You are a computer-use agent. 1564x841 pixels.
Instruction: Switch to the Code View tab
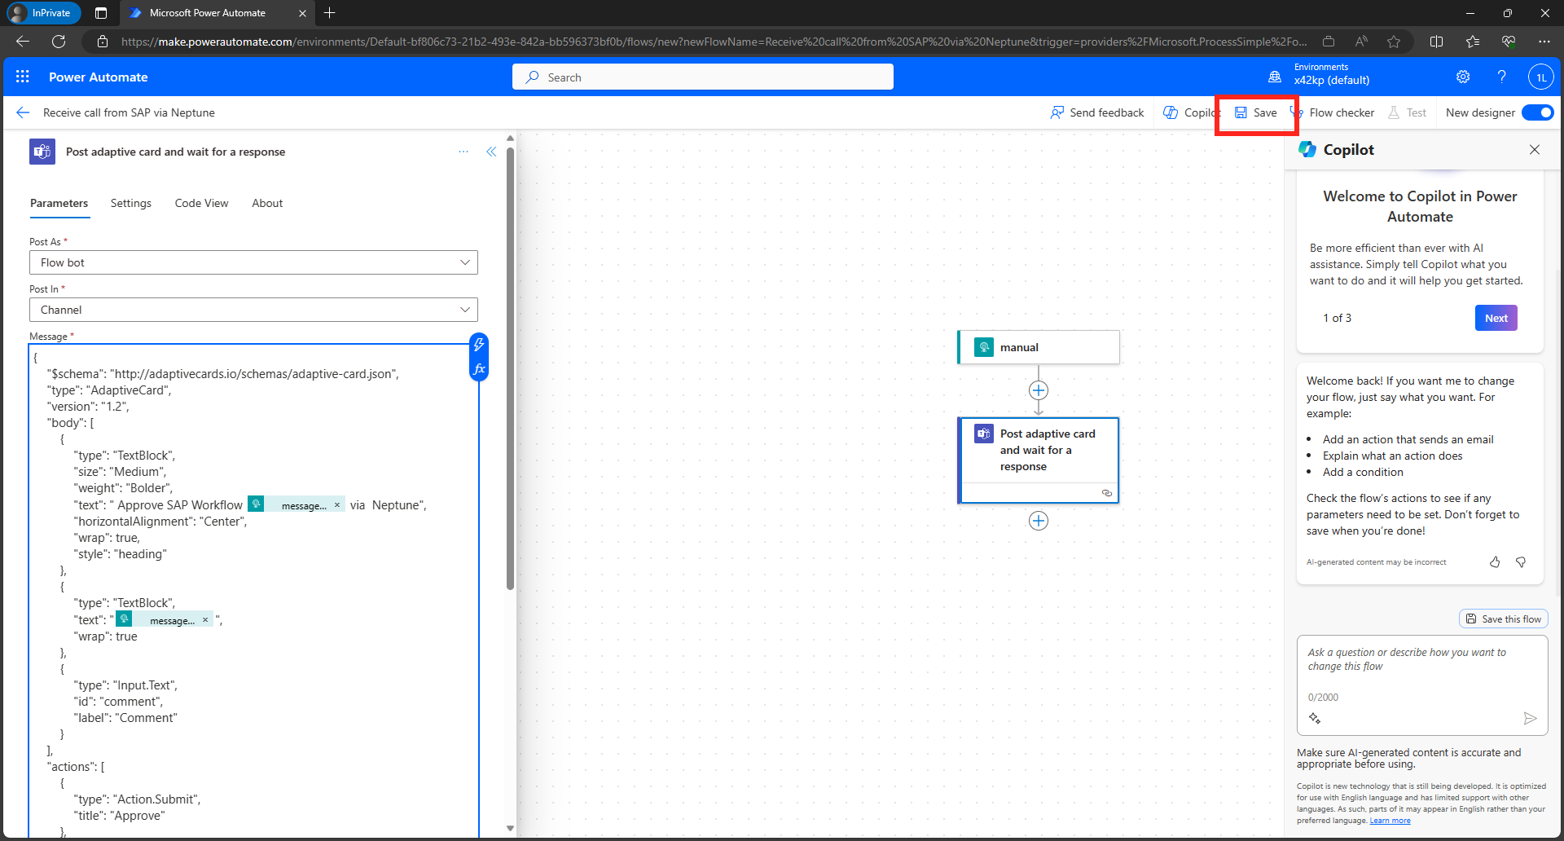pos(201,203)
